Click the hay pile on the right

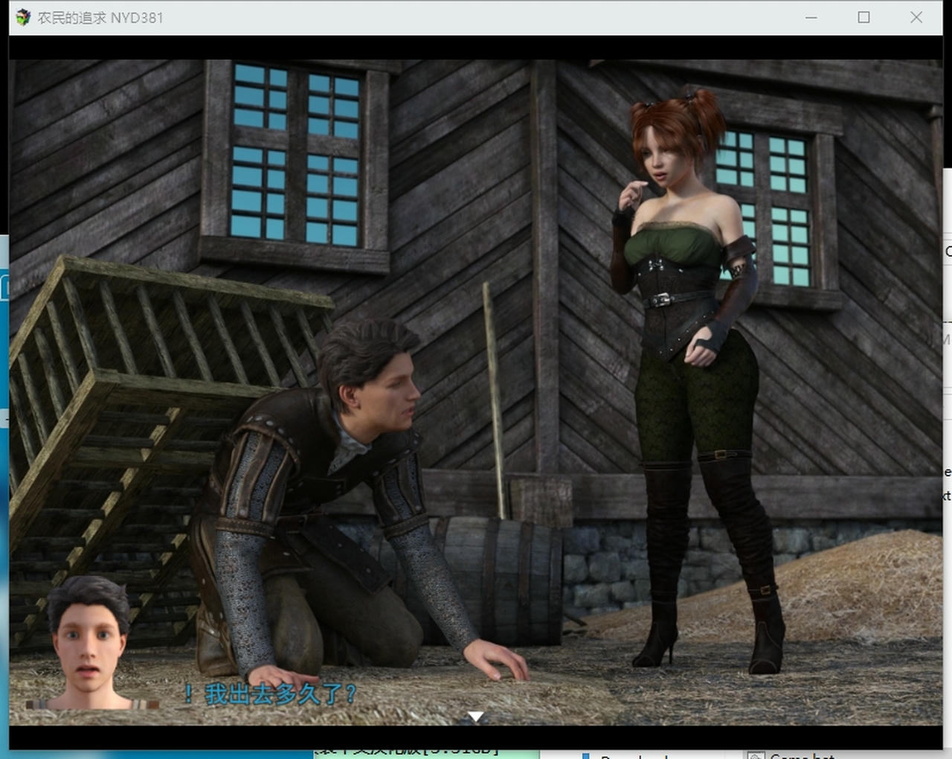855,588
